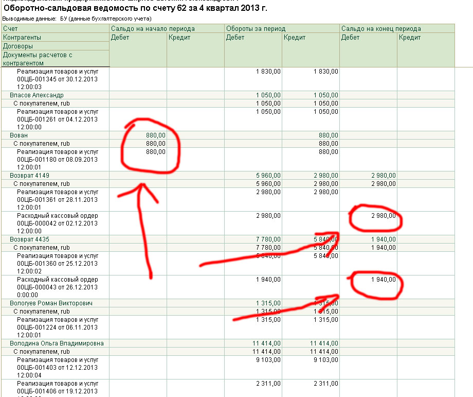Open sales document 00ЦБ-001180 dated 08.09.2013

point(57,160)
